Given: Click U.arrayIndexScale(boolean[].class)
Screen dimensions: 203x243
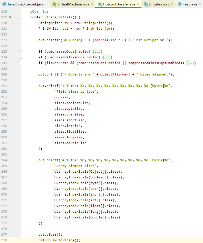Looking at the screenshot, I should 88,177.
